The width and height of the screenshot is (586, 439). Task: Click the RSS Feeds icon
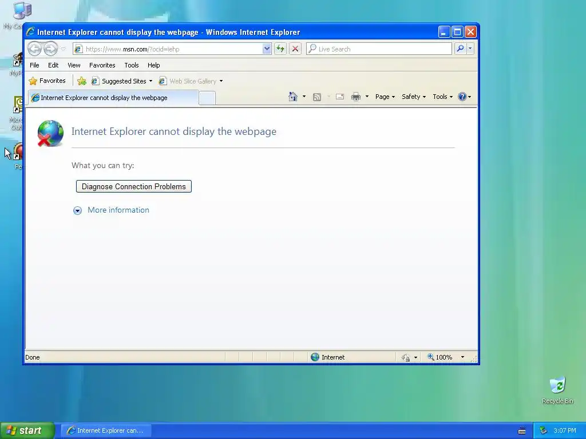click(x=317, y=97)
